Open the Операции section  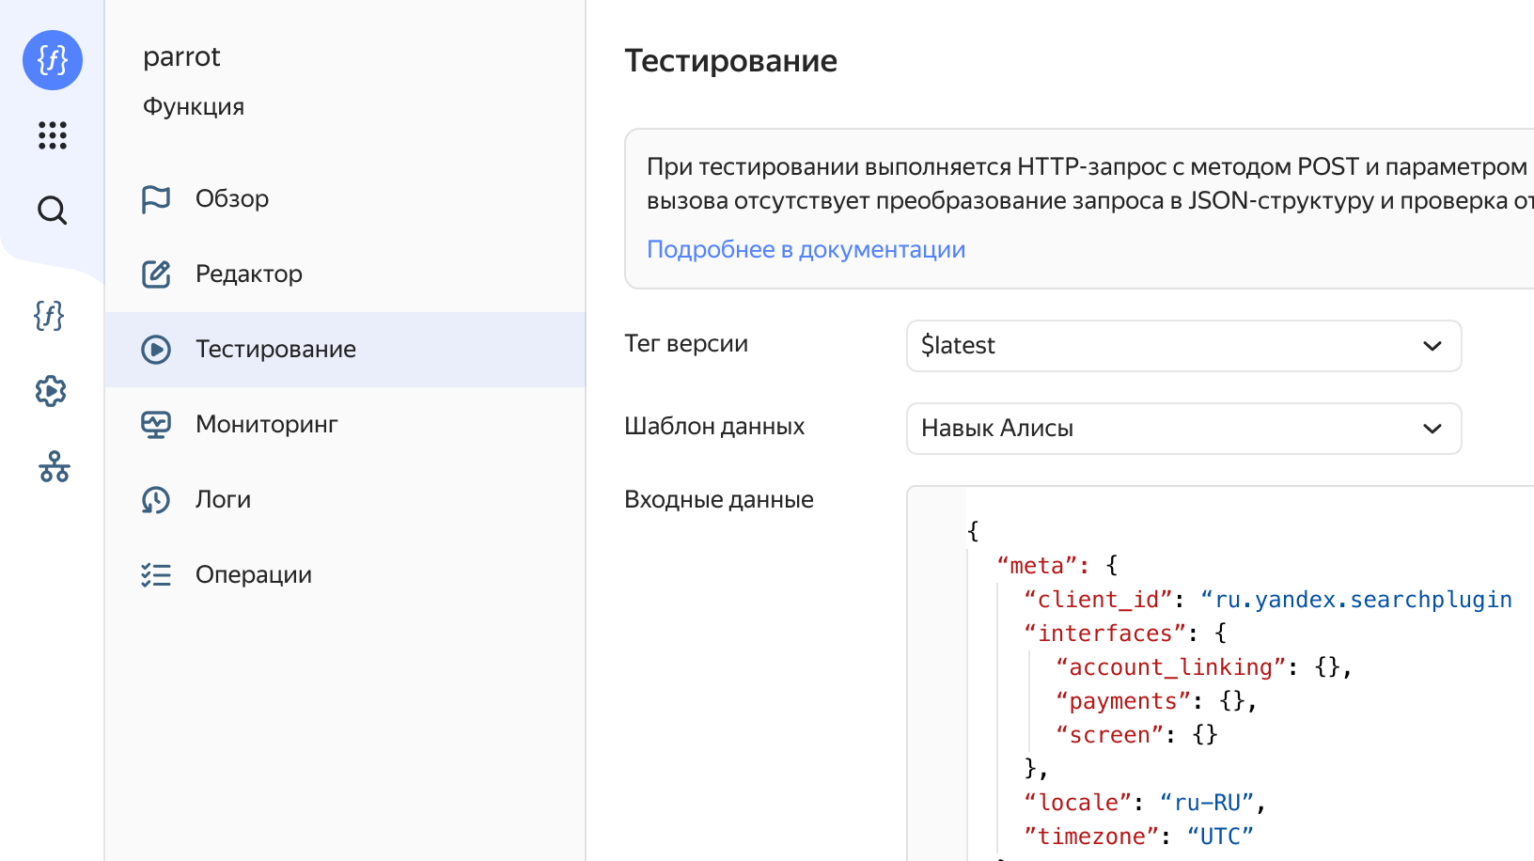coord(345,575)
